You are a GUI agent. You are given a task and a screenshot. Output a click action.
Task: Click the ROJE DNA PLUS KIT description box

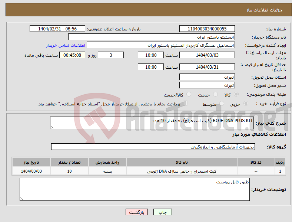pos(152,123)
